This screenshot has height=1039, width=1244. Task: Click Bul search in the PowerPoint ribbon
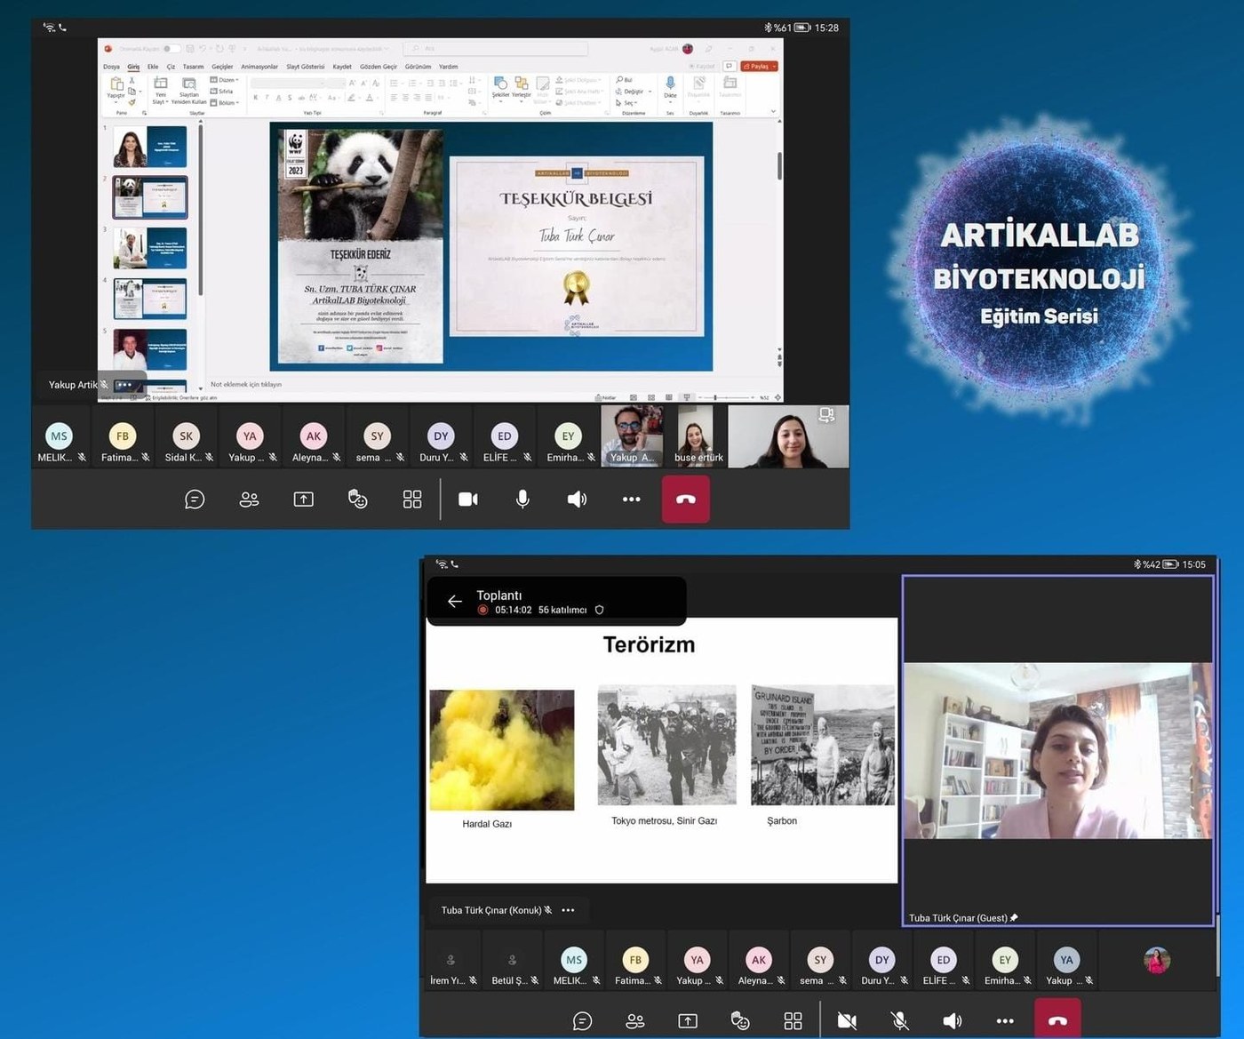coord(625,80)
